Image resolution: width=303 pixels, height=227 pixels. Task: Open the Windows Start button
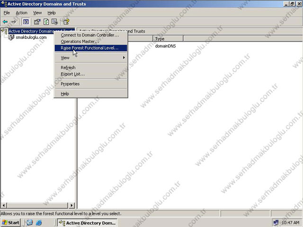[x=11, y=223]
